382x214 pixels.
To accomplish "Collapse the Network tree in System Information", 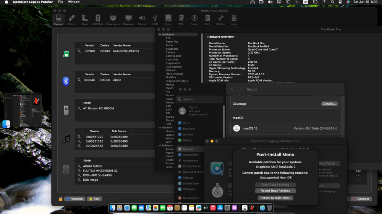I will [160, 128].
